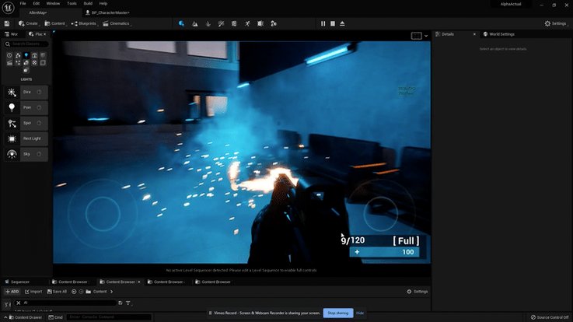Switch to the BP_CharacterMaster tab
Image resolution: width=573 pixels, height=322 pixels.
point(108,12)
